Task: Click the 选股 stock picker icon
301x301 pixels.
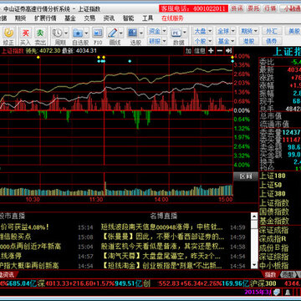Action: coord(132,33)
